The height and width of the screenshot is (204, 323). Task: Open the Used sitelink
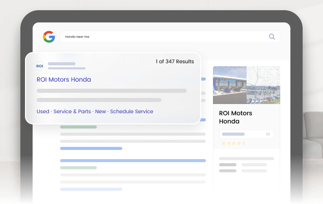point(43,111)
